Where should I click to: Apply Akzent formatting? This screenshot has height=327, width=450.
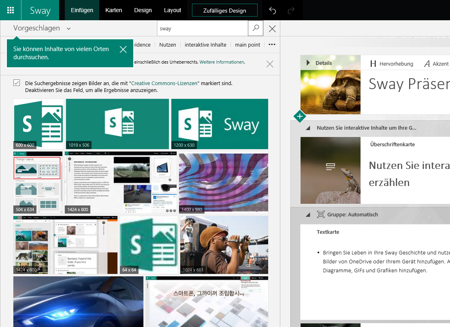[x=436, y=64]
